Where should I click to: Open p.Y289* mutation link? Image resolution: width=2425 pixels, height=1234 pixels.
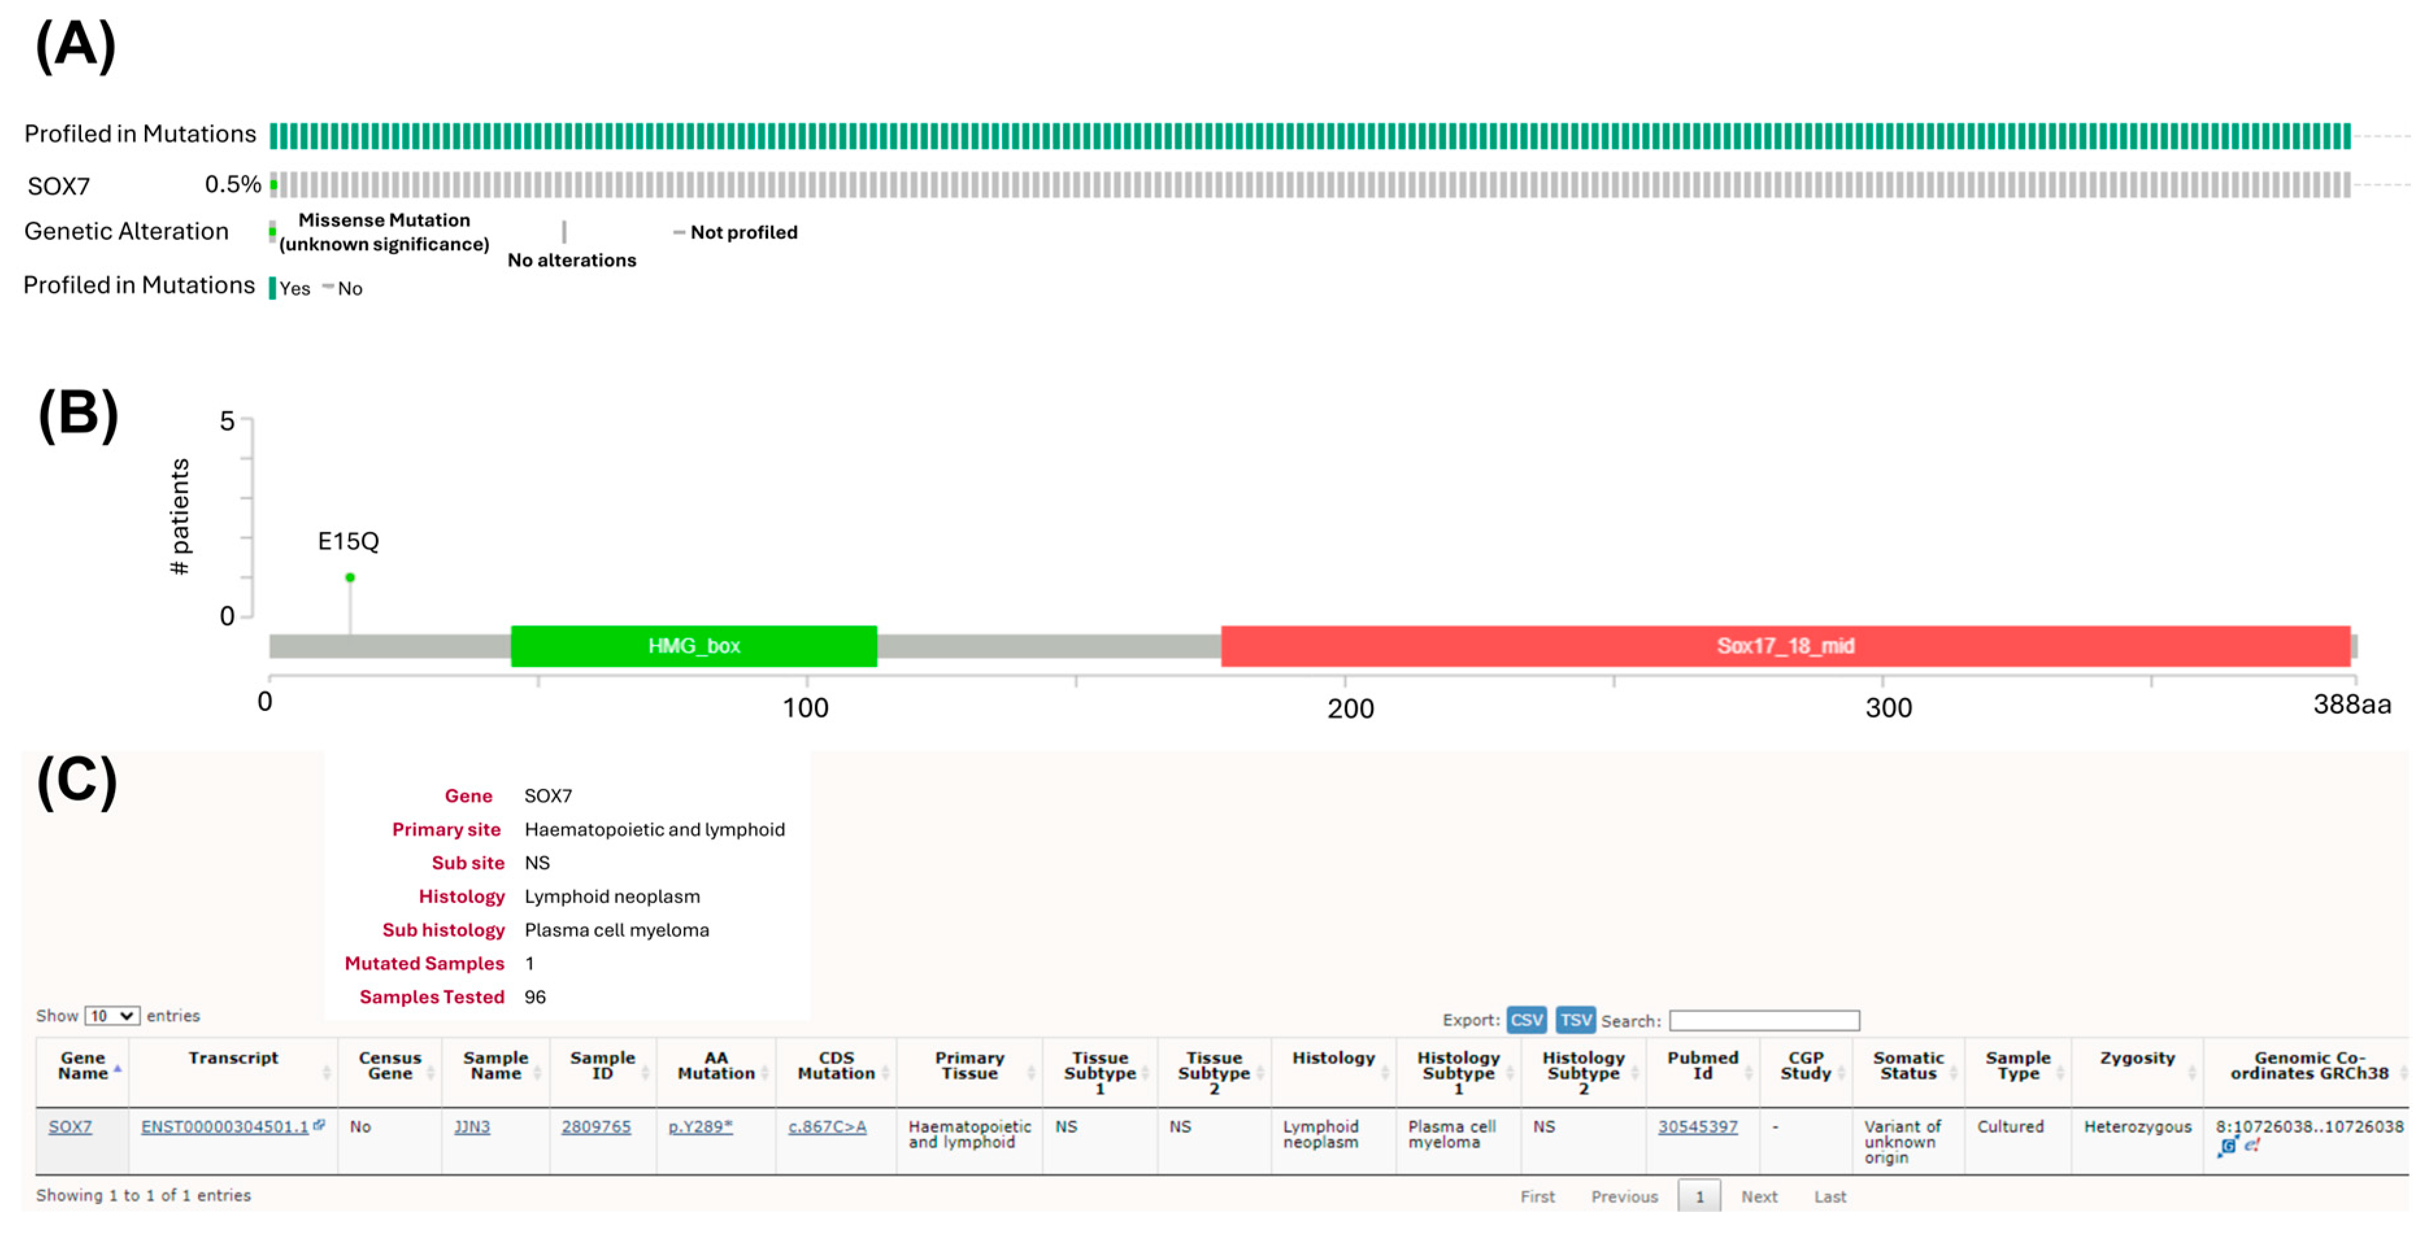click(701, 1127)
